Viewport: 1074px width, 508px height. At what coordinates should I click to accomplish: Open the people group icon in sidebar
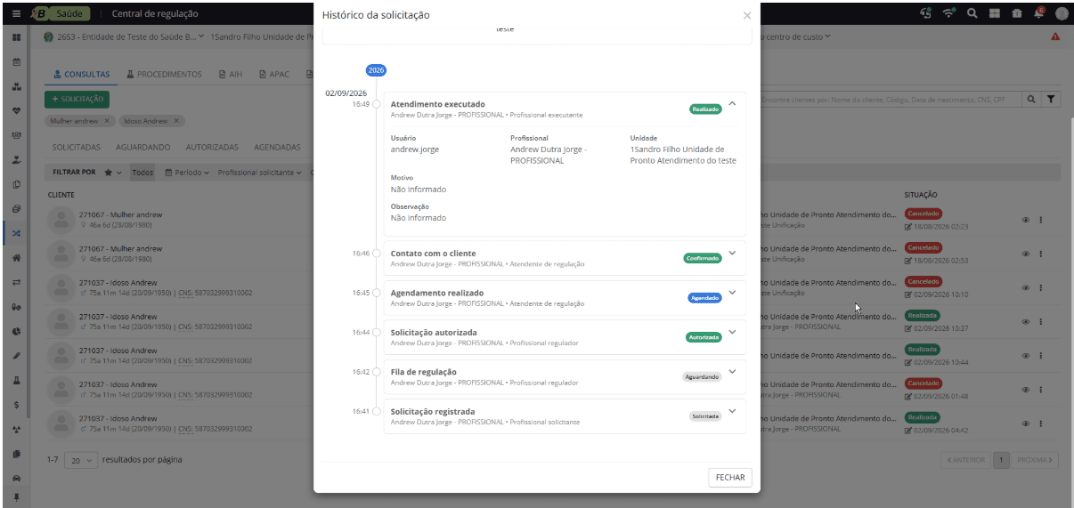click(x=16, y=135)
